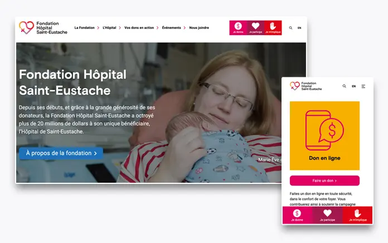Viewport: 388px width, 243px height.
Task: Tap the mobile Je m'implique hand icon
Action: click(357, 213)
